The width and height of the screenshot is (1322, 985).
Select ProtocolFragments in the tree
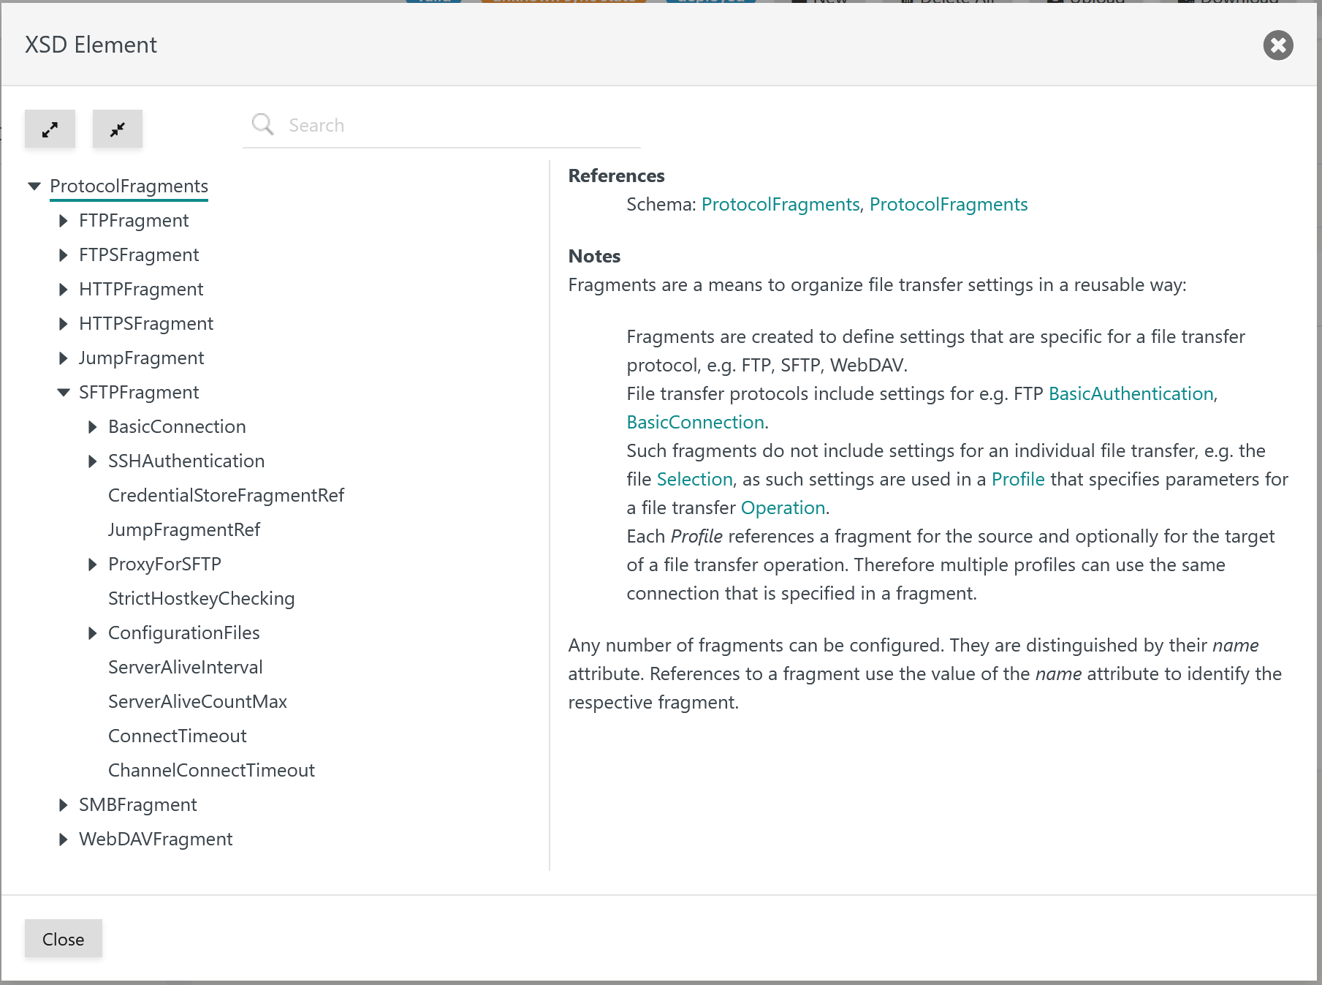pos(129,186)
